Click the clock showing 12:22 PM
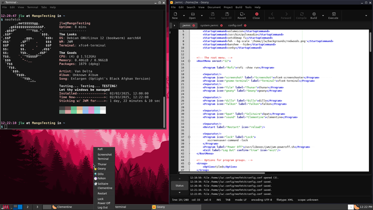The height and width of the screenshot is (210, 373). tap(366, 207)
